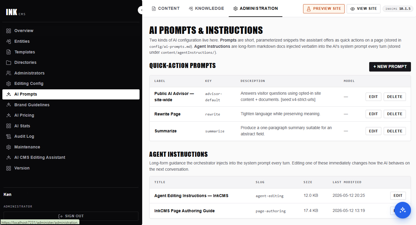The height and width of the screenshot is (225, 416).
Task: Click the Audit Log scroll icon
Action: [9, 136]
